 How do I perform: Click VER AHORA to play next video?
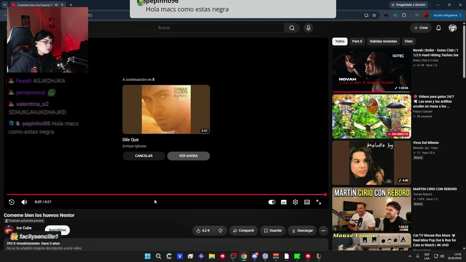[x=189, y=156]
